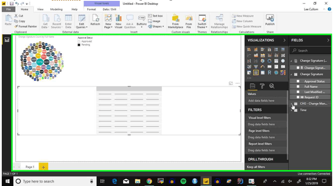Open the Data / Drill tab
Image resolution: width=333 pixels, height=186 pixels.
[x=109, y=9]
